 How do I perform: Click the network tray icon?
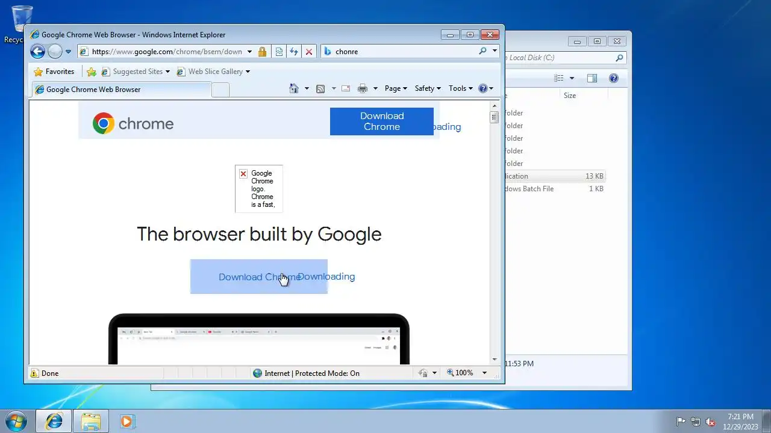[696, 422]
